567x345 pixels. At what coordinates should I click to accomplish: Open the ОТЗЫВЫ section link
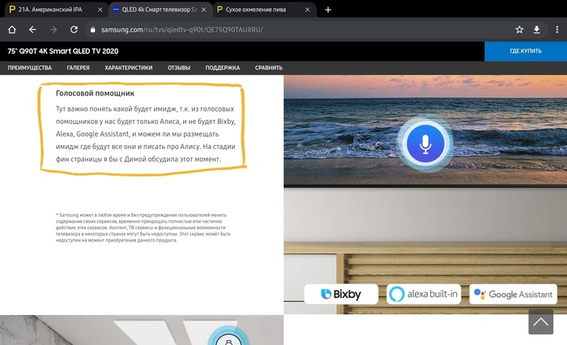pyautogui.click(x=179, y=68)
